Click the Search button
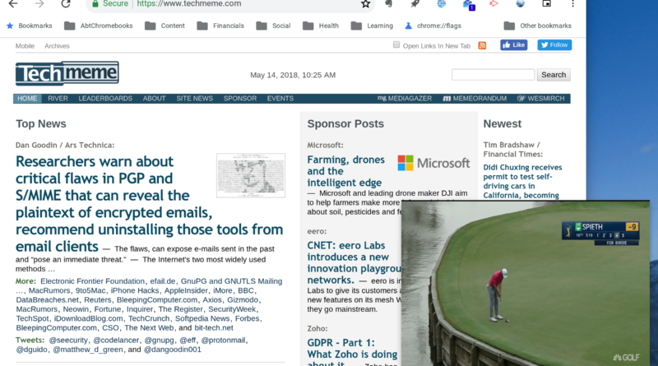Viewport: 658px width, 366px height. click(x=554, y=75)
